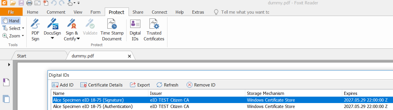This screenshot has width=393, height=110.
Task: Switch to the Comment ribbon tab
Action: [x=56, y=12]
